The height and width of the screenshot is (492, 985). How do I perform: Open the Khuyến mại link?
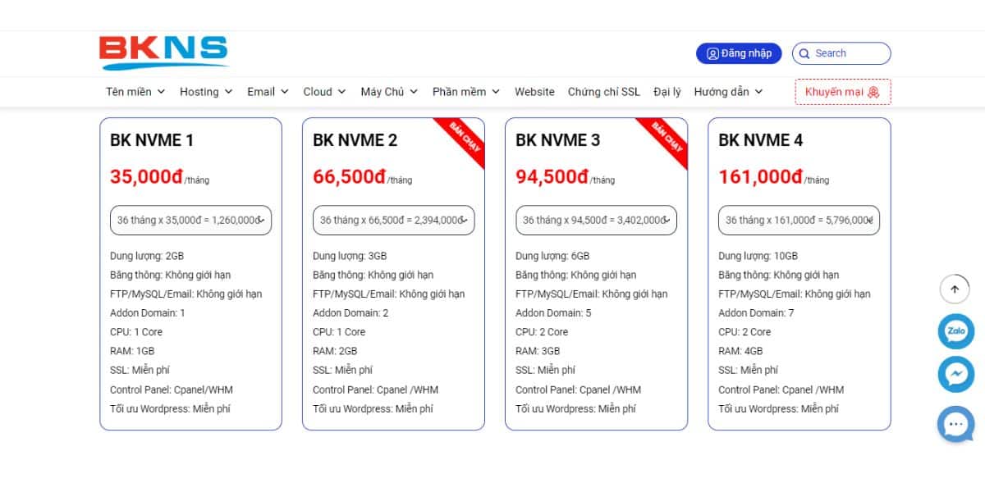click(x=836, y=92)
